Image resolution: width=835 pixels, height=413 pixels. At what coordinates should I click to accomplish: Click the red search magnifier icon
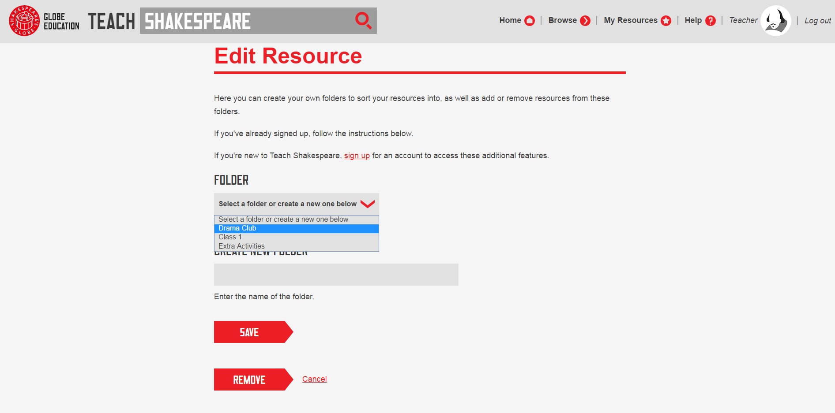(363, 20)
